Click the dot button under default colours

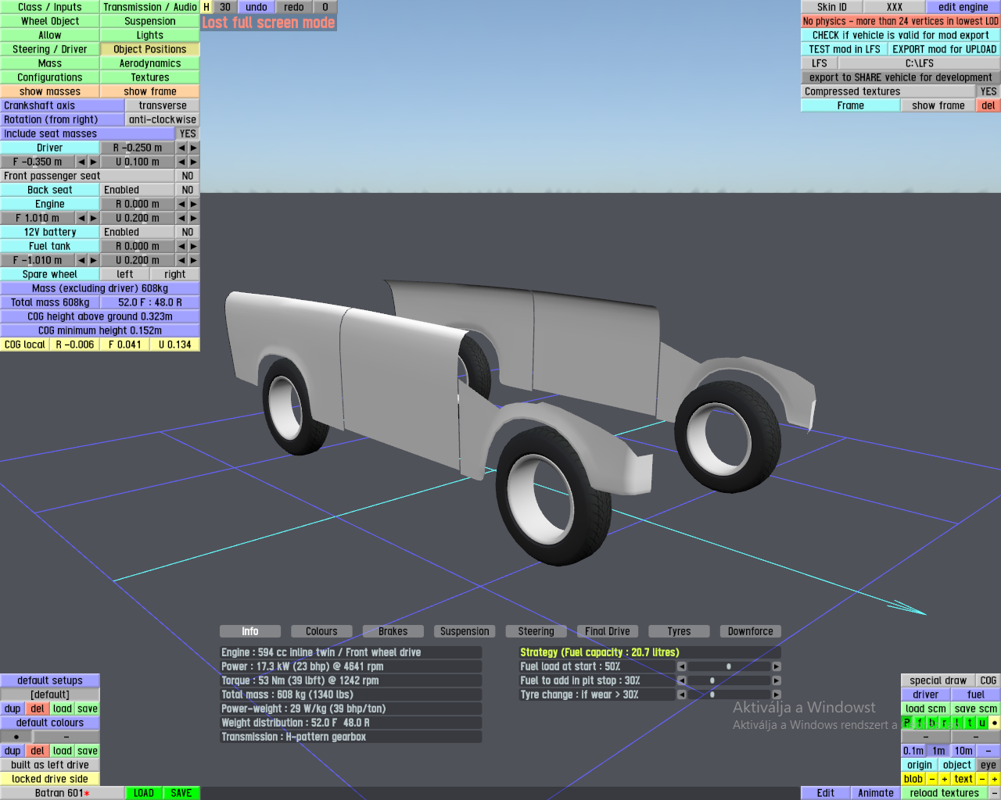tap(16, 737)
